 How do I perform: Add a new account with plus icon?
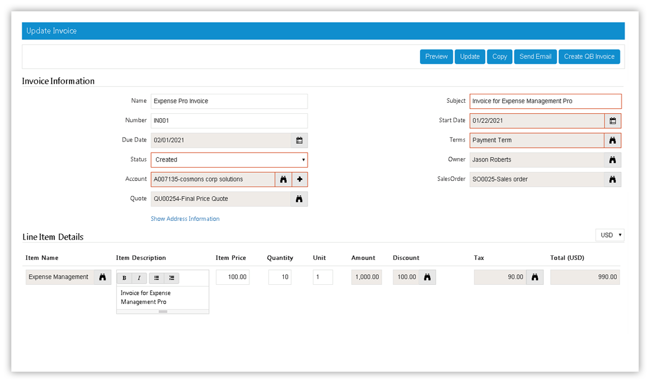coord(299,179)
